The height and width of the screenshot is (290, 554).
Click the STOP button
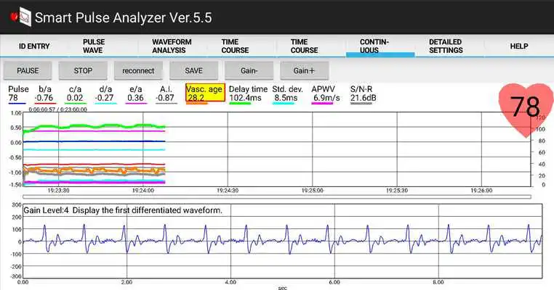point(83,71)
